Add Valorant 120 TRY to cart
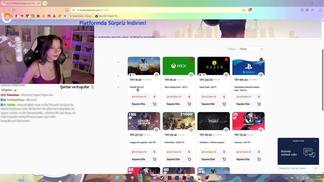 (248, 159)
